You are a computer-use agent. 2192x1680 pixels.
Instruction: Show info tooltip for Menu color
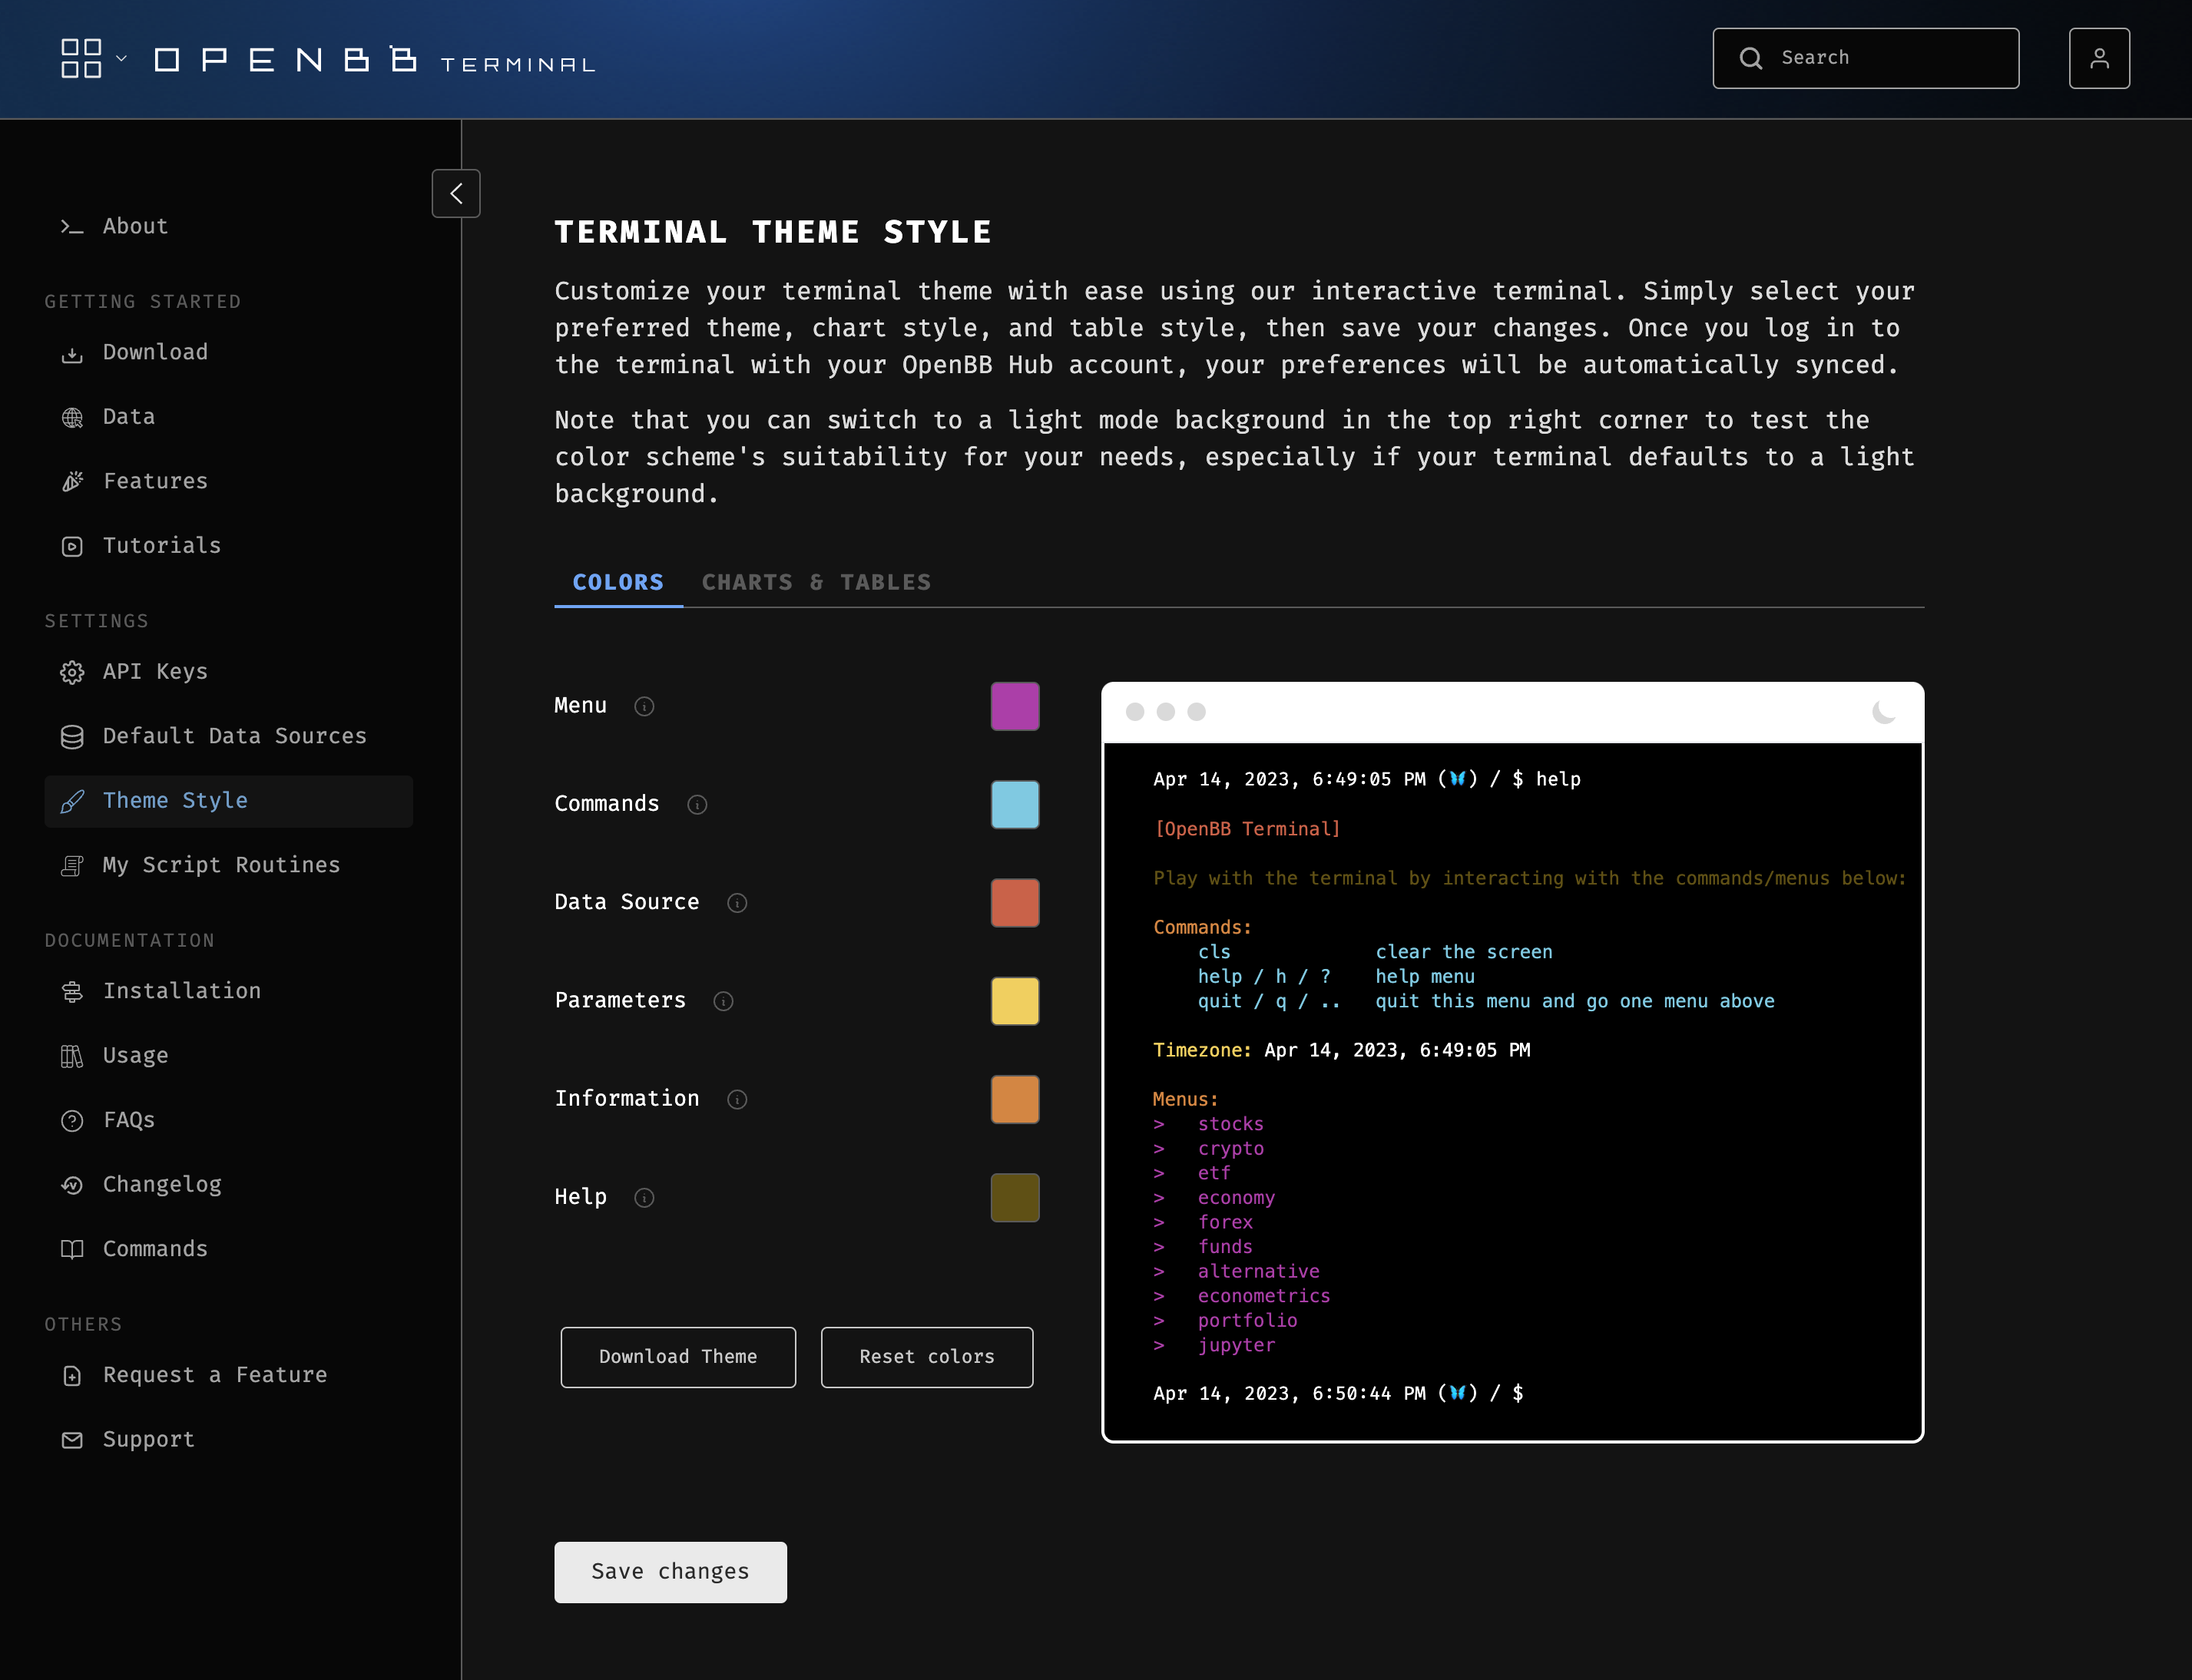[644, 707]
